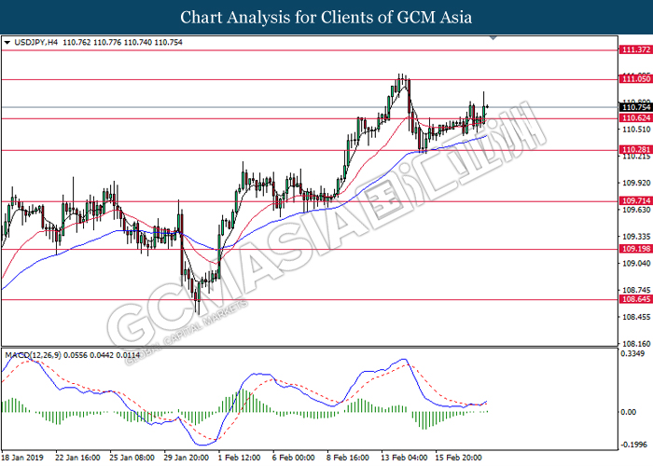Click the chart shift triangle marker at top
Screen dimensions: 653x466
(493, 38)
